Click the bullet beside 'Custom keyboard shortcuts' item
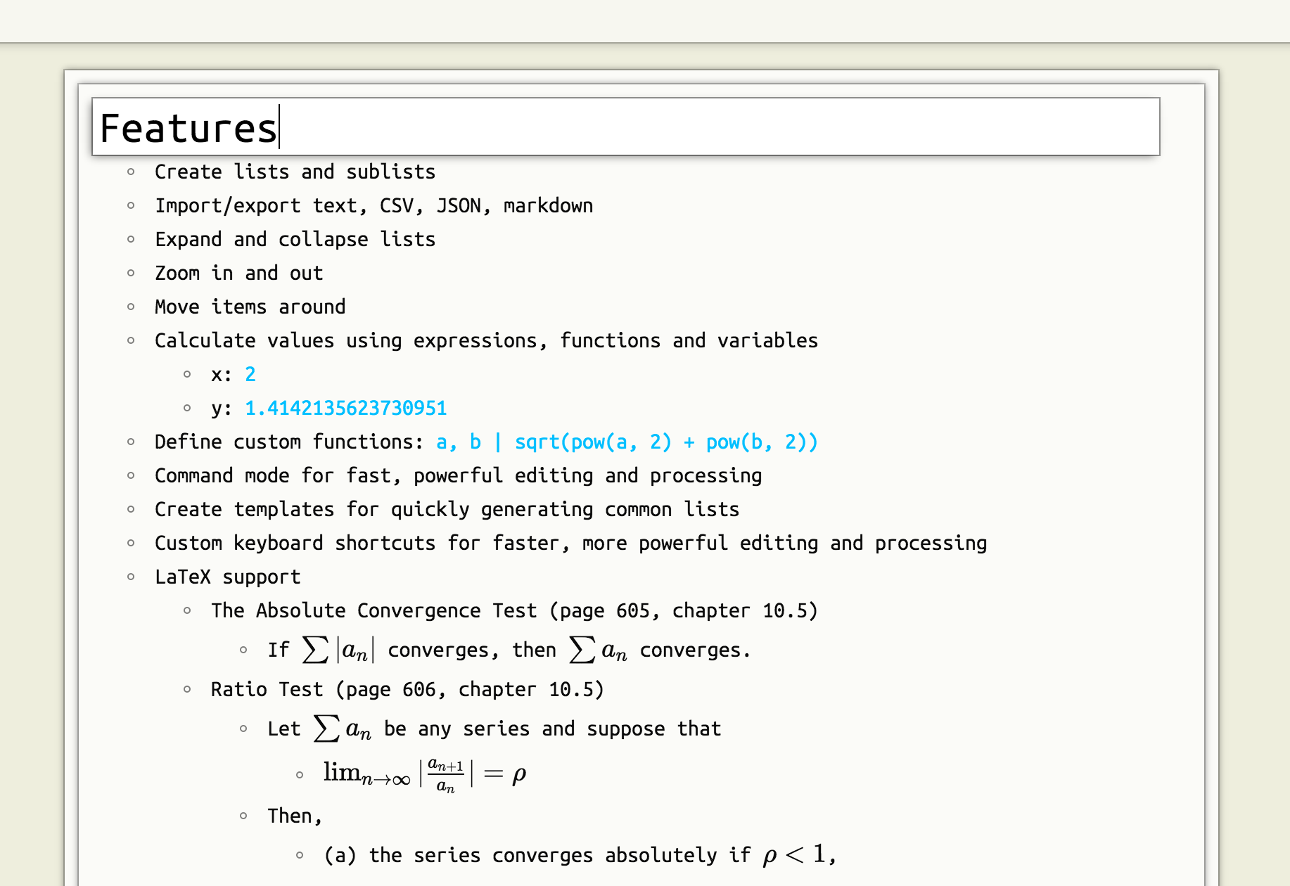Viewport: 1290px width, 886px height. tap(131, 543)
